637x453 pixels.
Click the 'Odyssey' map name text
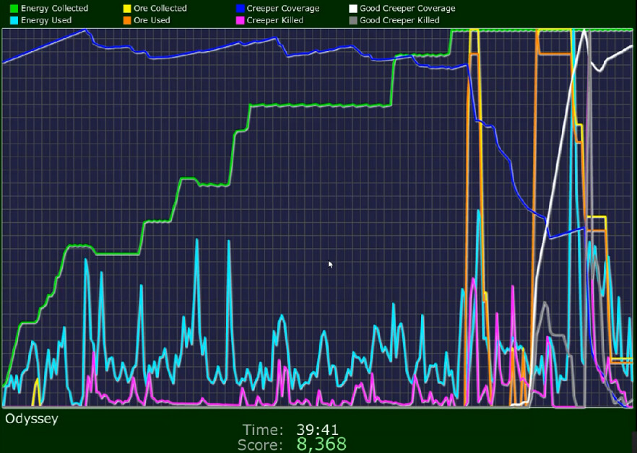(x=32, y=419)
